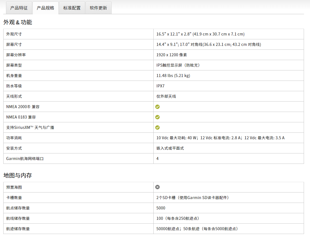Open the 产品特征 tab
Image resolution: width=310 pixels, height=237 pixels.
(19, 8)
